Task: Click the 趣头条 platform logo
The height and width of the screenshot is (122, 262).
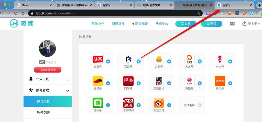Action: pyautogui.click(x=98, y=103)
